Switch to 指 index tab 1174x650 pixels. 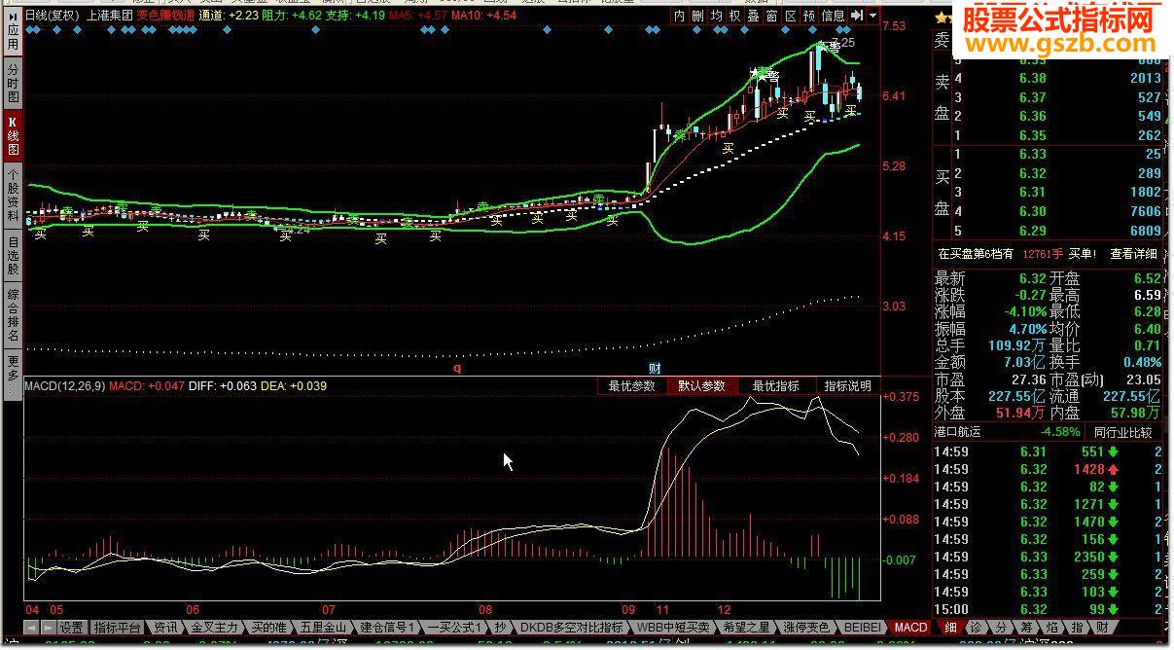tap(1077, 628)
